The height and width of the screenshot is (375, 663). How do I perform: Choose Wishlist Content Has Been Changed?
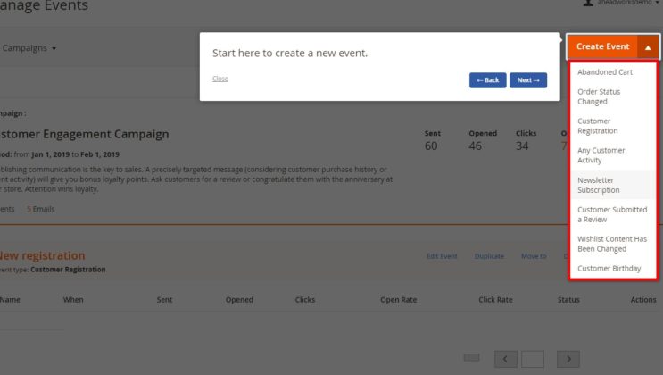coord(612,244)
